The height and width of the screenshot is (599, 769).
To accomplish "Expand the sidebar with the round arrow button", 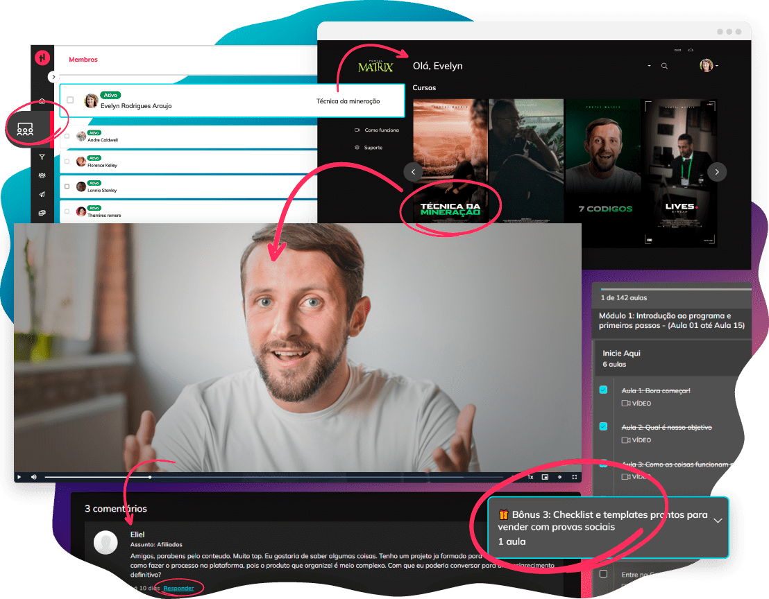I will [53, 77].
